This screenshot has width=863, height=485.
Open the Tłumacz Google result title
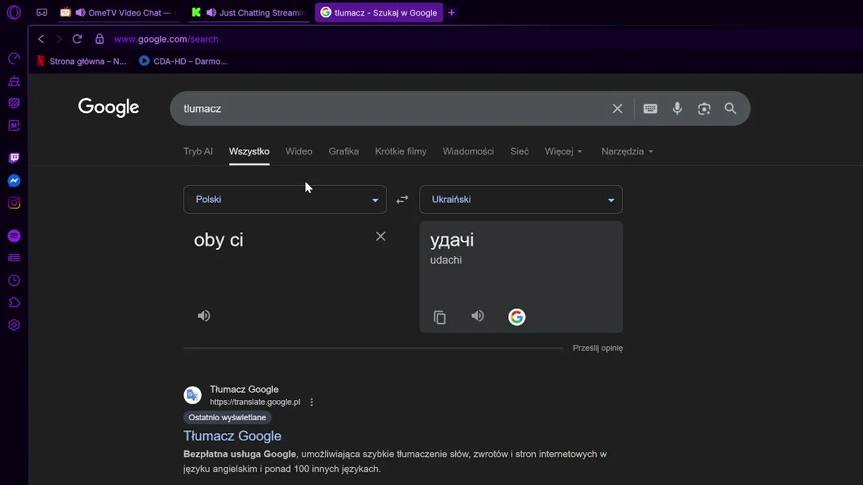click(x=233, y=436)
